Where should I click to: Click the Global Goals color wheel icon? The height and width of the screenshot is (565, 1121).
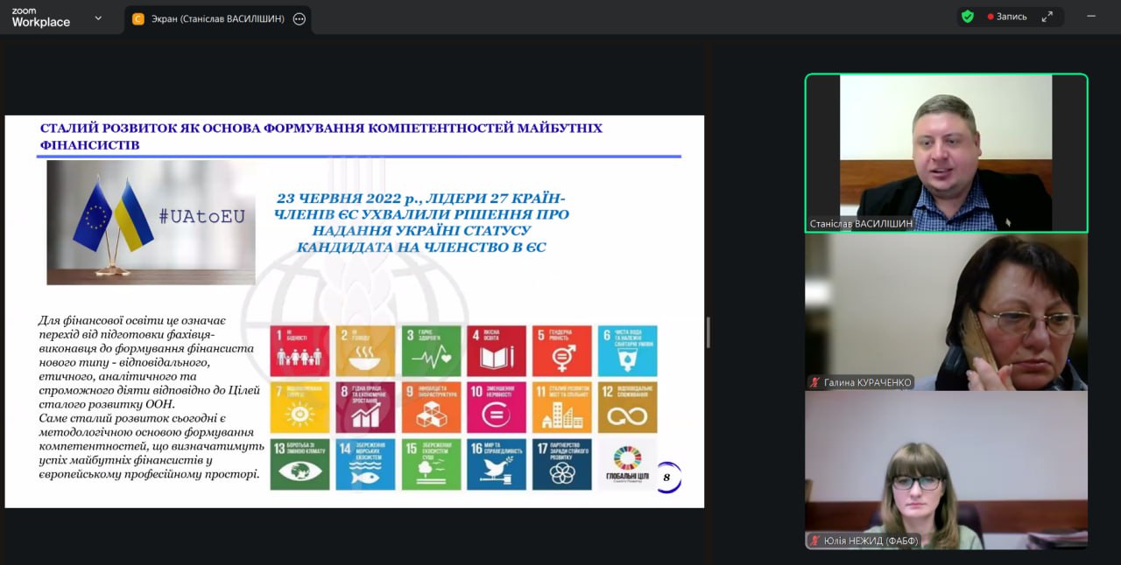coord(627,458)
